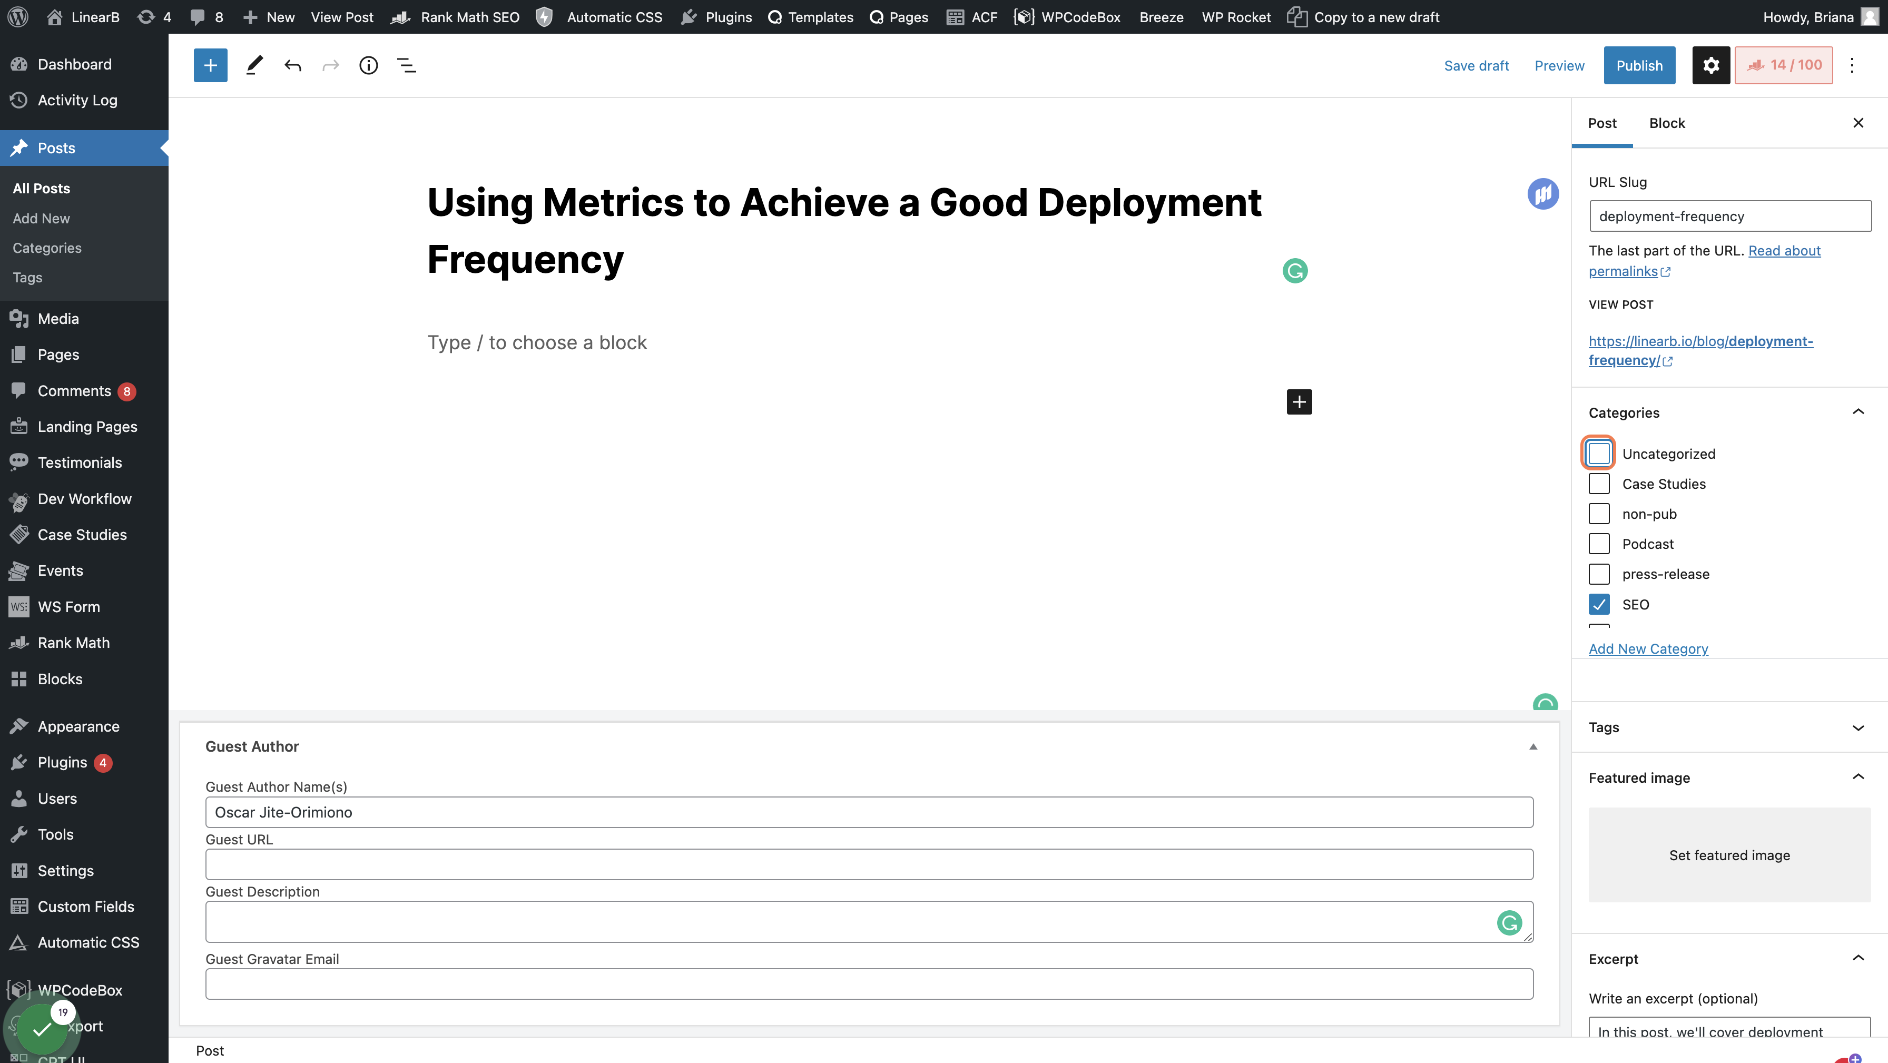The height and width of the screenshot is (1063, 1888).
Task: Click Grammarly icon beside the post title
Action: (x=1295, y=271)
